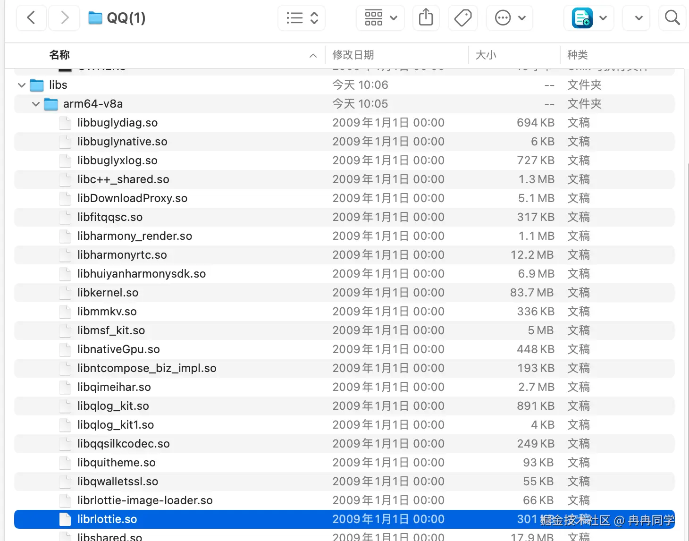Screen dimensions: 689x541
Task: Select the libbuglynative.so file icon
Action: (x=65, y=142)
